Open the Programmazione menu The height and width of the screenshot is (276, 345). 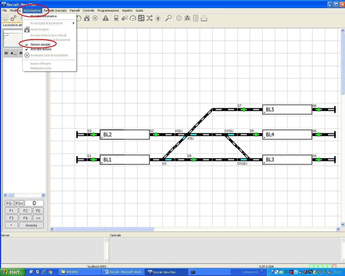pos(108,11)
